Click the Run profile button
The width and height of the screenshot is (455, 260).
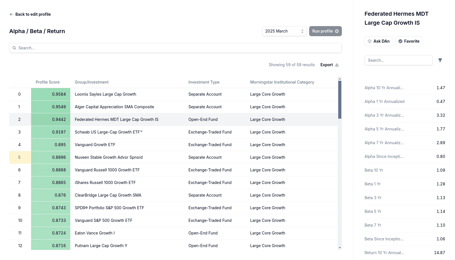pyautogui.click(x=325, y=31)
